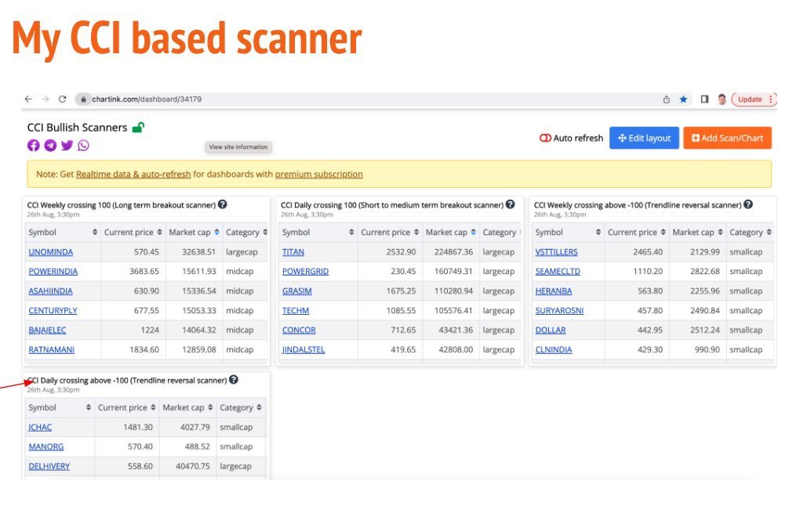Open the SEAMECLTD symbol link
Screen dimensions: 807x513
point(558,272)
